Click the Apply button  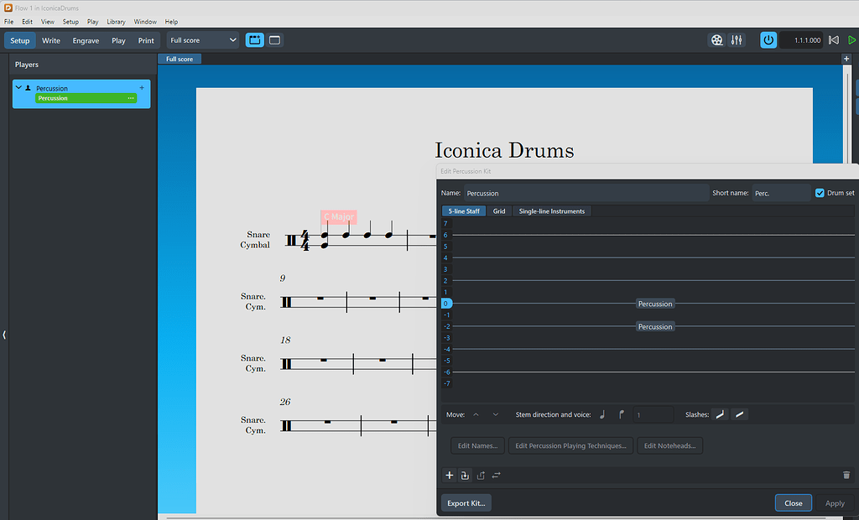(x=835, y=503)
